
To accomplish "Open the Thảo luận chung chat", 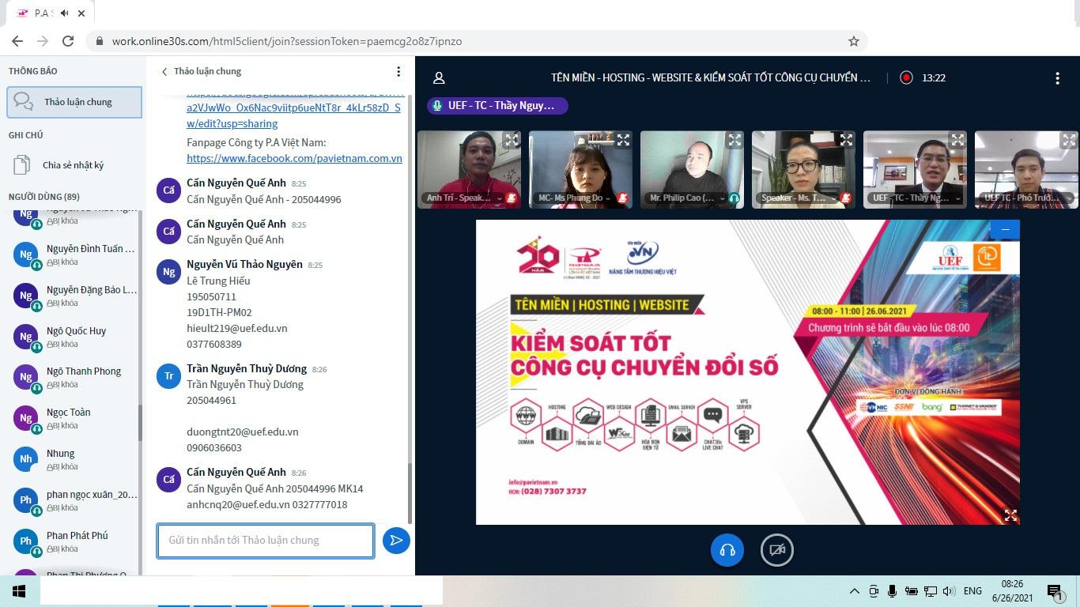I will [x=74, y=102].
